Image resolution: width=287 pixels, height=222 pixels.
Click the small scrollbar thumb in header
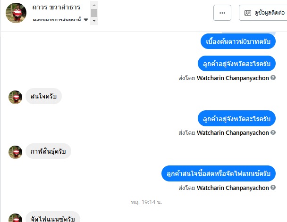[94, 13]
